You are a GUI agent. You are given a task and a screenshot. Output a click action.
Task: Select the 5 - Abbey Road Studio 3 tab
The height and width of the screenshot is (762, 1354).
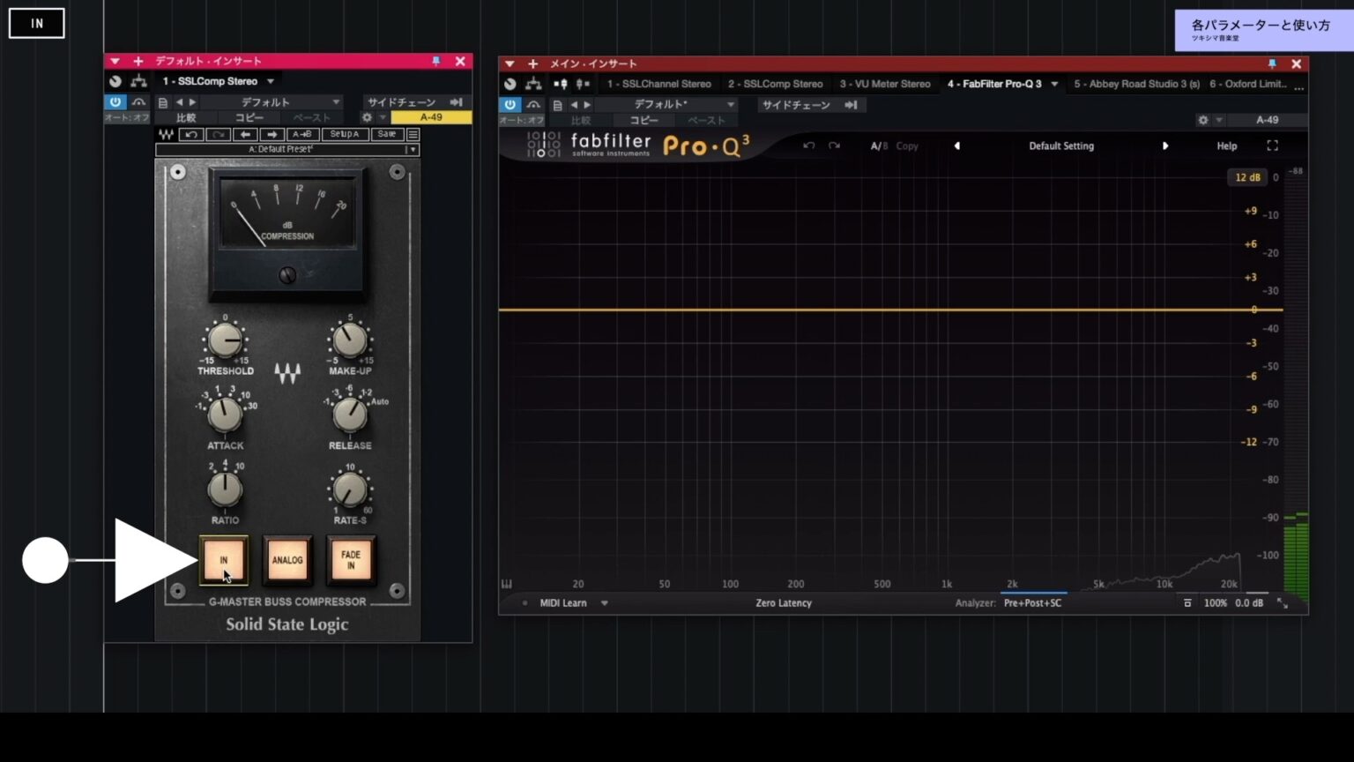1137,84
